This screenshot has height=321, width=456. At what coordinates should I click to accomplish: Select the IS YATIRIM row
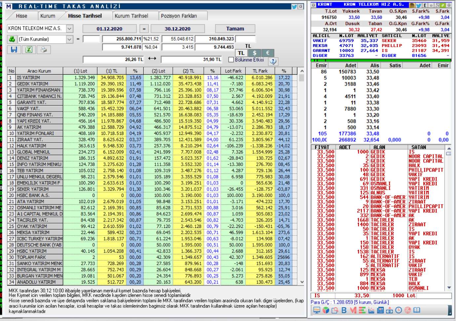(x=152, y=78)
